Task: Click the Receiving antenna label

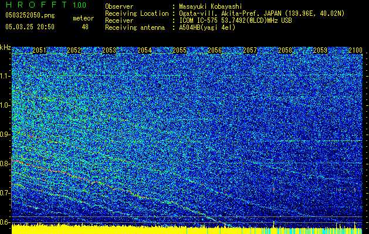Action: [135, 27]
